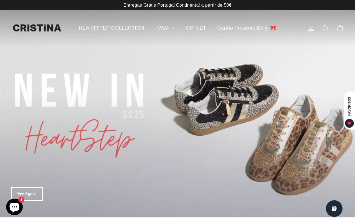The width and height of the screenshot is (355, 221).
Task: Open the search magnifier icon
Action: (x=326, y=28)
